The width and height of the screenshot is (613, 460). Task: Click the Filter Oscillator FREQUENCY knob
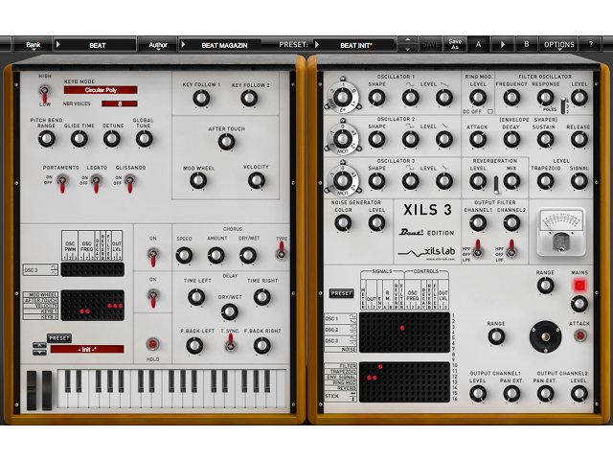click(511, 98)
